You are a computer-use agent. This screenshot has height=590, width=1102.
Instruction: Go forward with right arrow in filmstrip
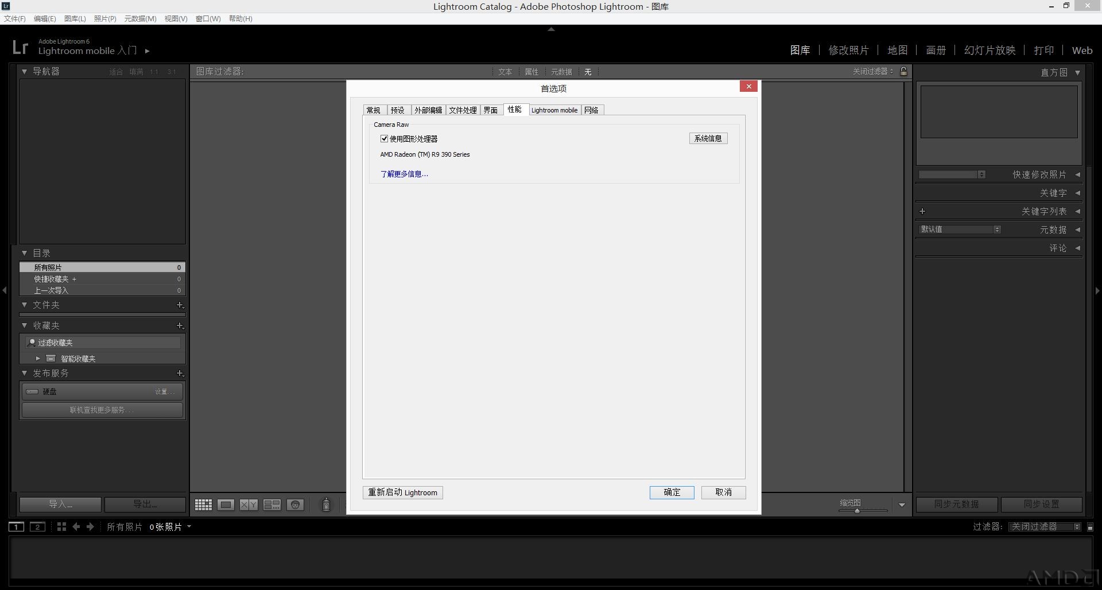tap(90, 526)
